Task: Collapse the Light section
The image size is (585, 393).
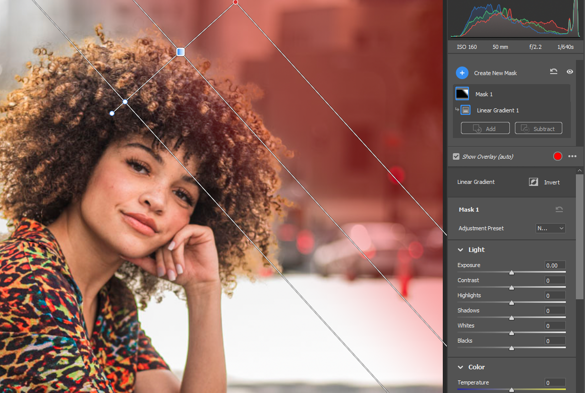Action: (460, 250)
